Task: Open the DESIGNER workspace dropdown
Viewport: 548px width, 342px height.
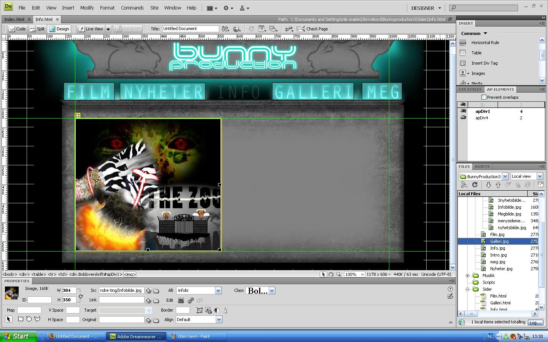Action: 426,8
